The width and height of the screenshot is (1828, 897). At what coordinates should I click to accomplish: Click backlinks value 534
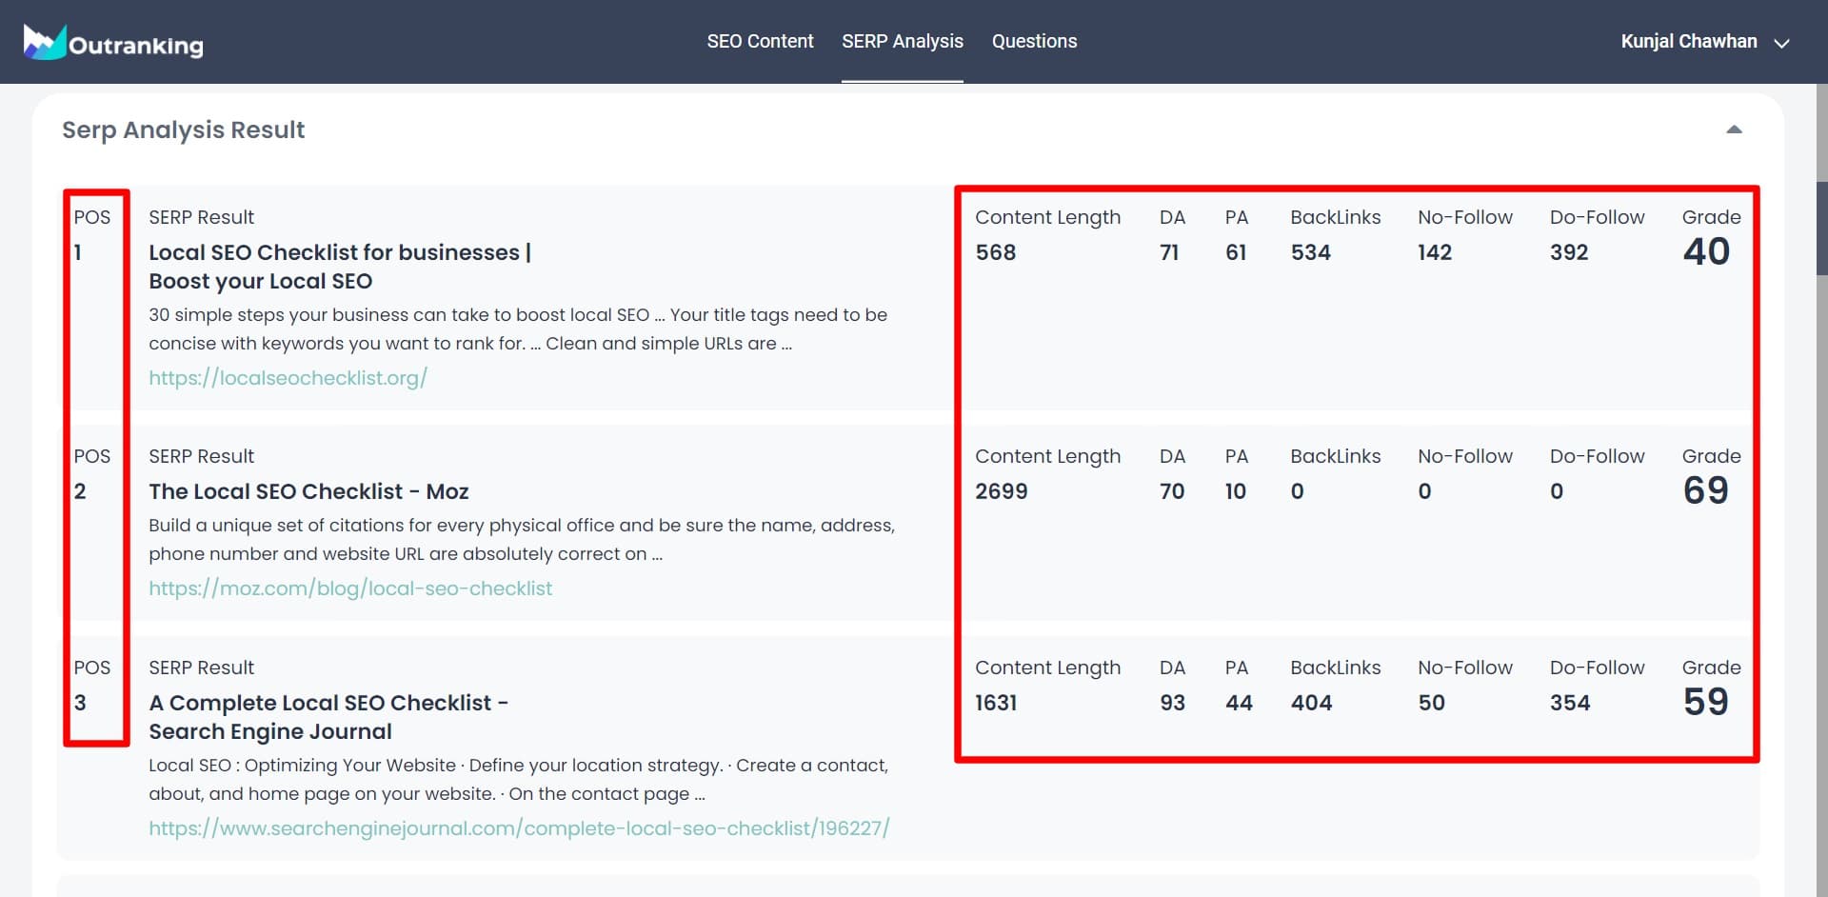pyautogui.click(x=1310, y=252)
